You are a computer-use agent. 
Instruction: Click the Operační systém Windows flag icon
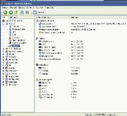pyautogui.click(x=7, y=52)
